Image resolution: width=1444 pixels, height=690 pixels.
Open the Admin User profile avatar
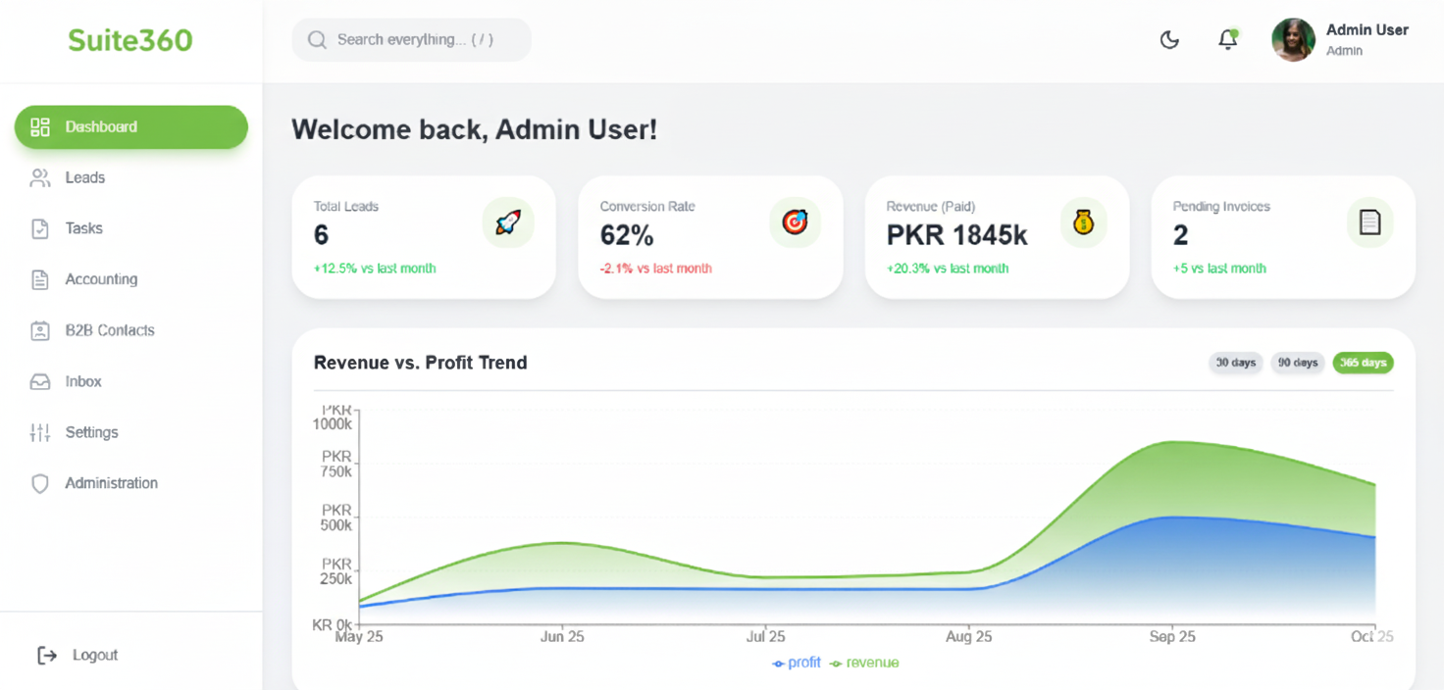click(1293, 39)
